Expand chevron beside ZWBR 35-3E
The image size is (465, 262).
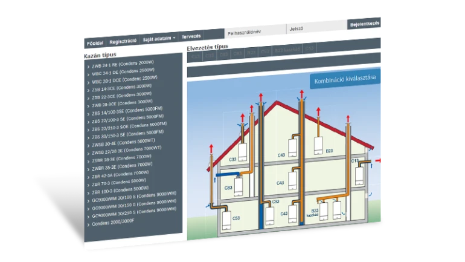coord(88,170)
